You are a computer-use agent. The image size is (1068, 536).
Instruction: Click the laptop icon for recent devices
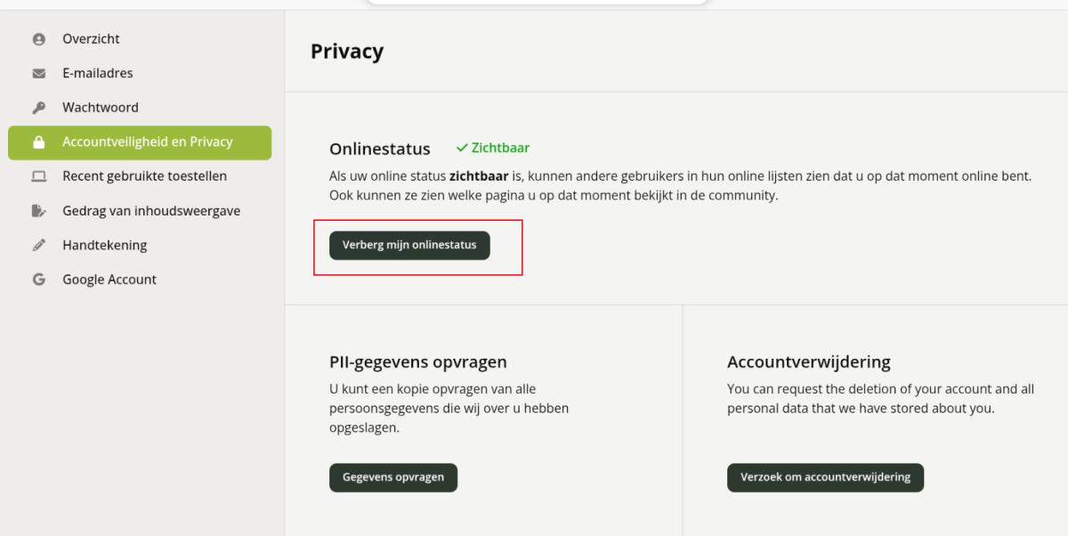tap(38, 176)
